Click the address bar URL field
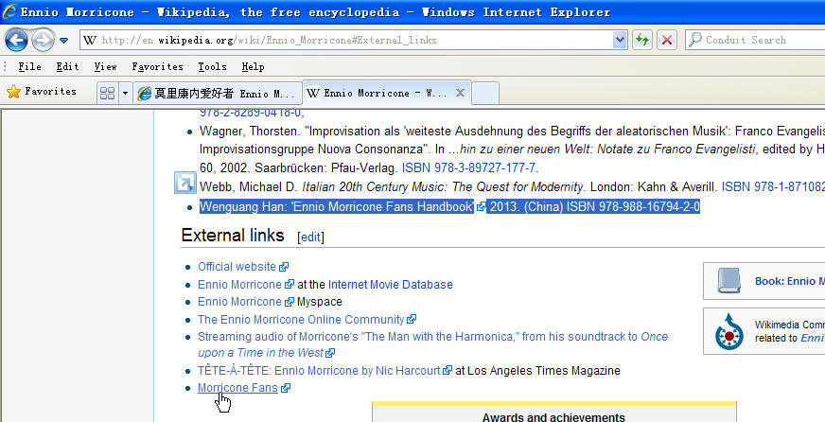Viewport: 825px width, 422px height. tap(347, 40)
